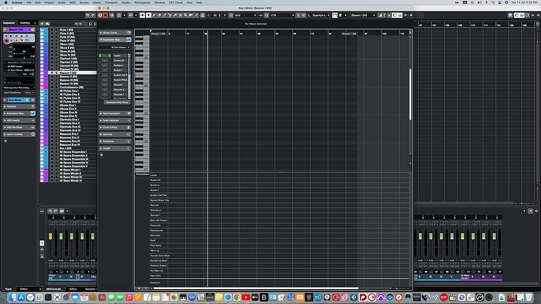Click Inspector volume slider
The height and width of the screenshot is (304, 541).
pos(23,48)
